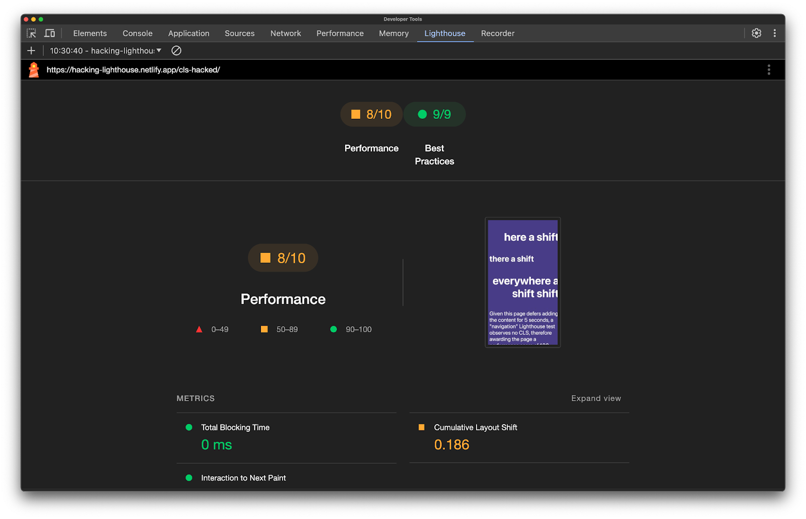Start a new Lighthouse report with the plus

tap(31, 50)
